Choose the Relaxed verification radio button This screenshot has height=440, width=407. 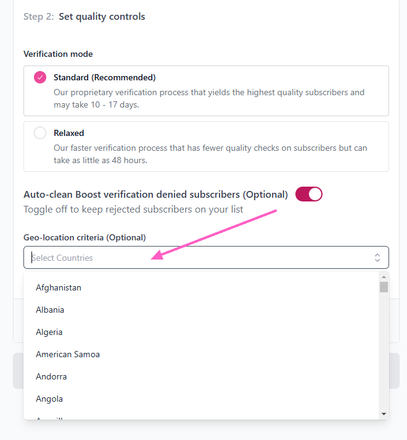(x=40, y=133)
